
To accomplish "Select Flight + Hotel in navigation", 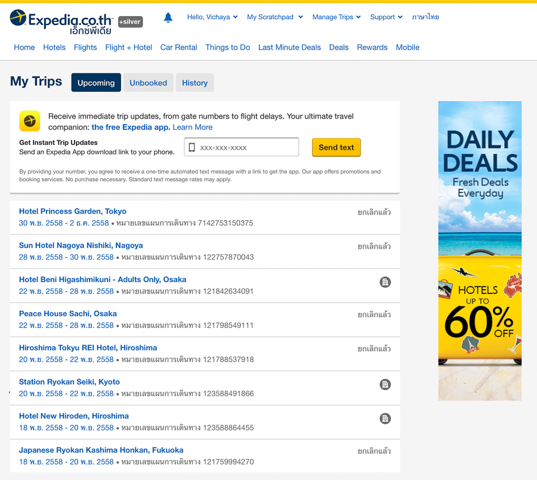I will (128, 47).
